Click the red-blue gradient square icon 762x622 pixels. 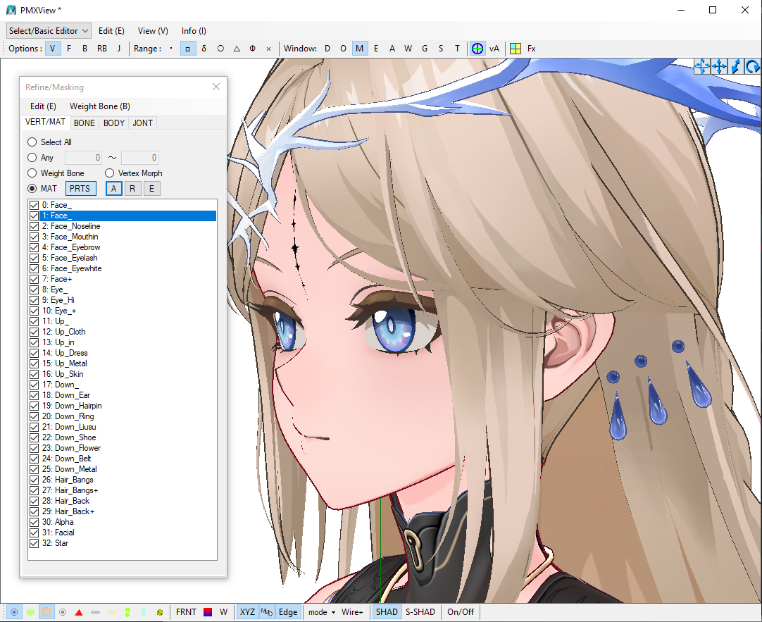[208, 612]
